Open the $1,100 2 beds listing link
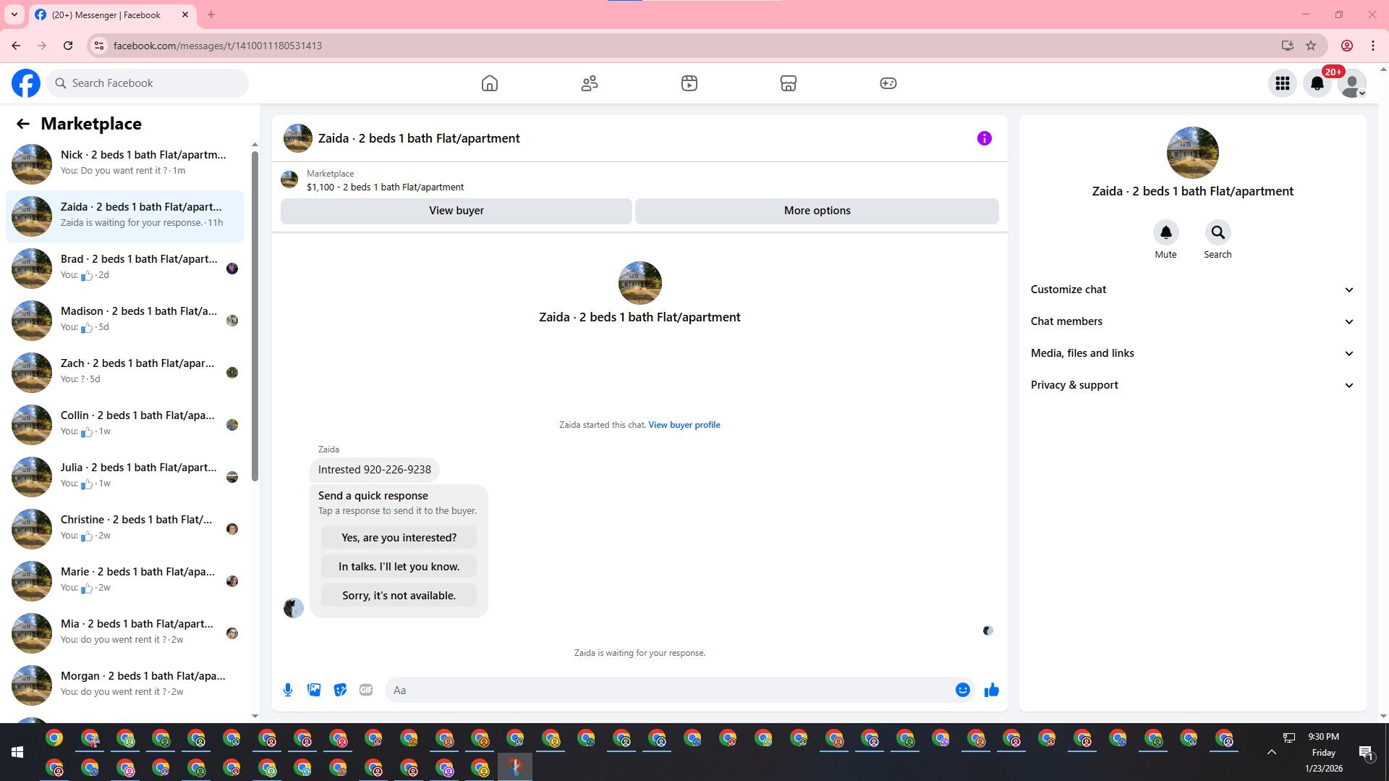The height and width of the screenshot is (781, 1389). pos(386,187)
